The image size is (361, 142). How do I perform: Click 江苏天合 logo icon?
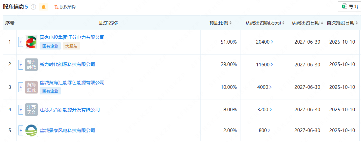click(x=31, y=110)
